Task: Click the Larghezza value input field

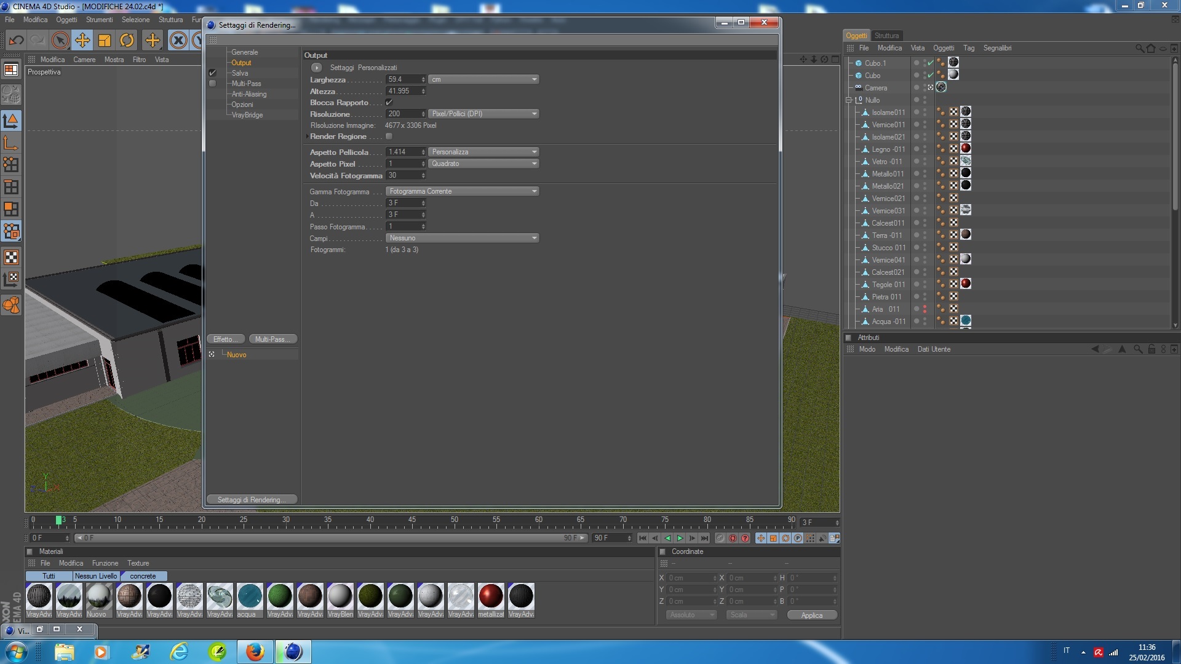Action: [x=402, y=79]
